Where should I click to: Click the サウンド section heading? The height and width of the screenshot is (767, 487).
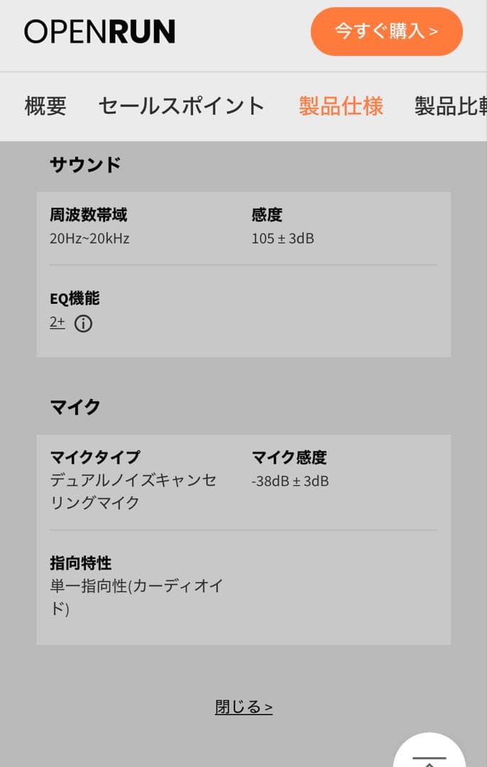pos(85,164)
